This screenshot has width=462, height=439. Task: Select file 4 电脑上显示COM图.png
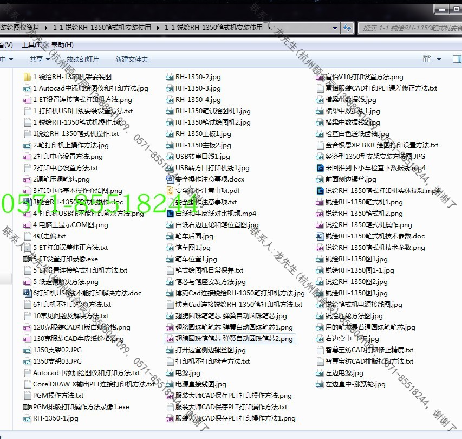coord(66,225)
